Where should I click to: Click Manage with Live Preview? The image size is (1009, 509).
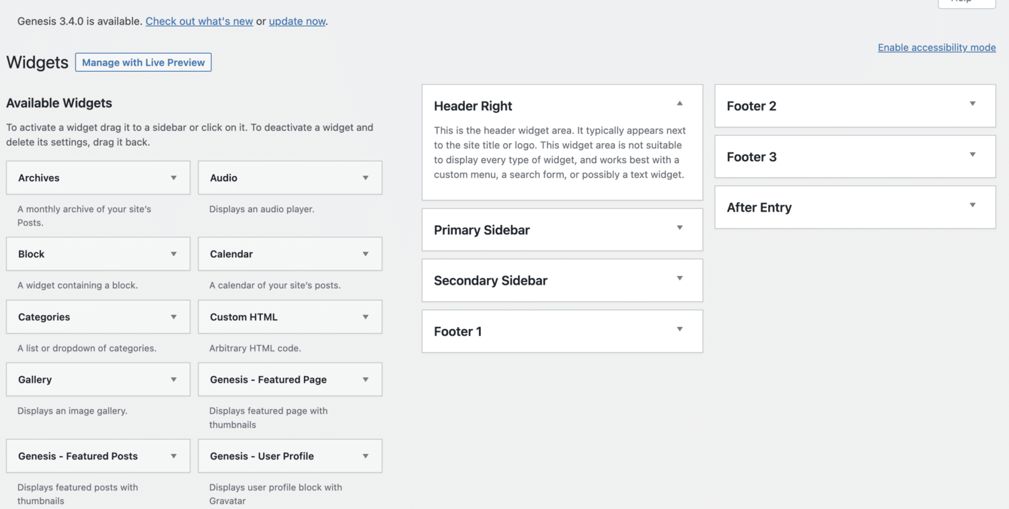click(x=143, y=62)
